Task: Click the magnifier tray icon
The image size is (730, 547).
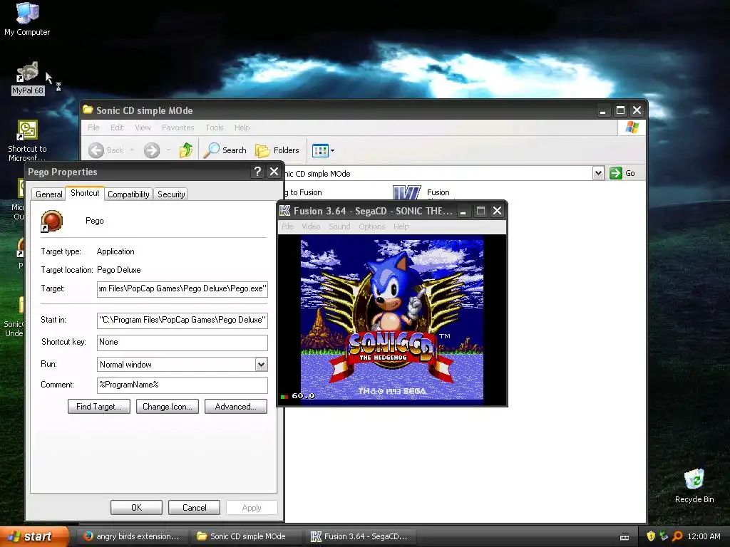Action: pyautogui.click(x=678, y=536)
